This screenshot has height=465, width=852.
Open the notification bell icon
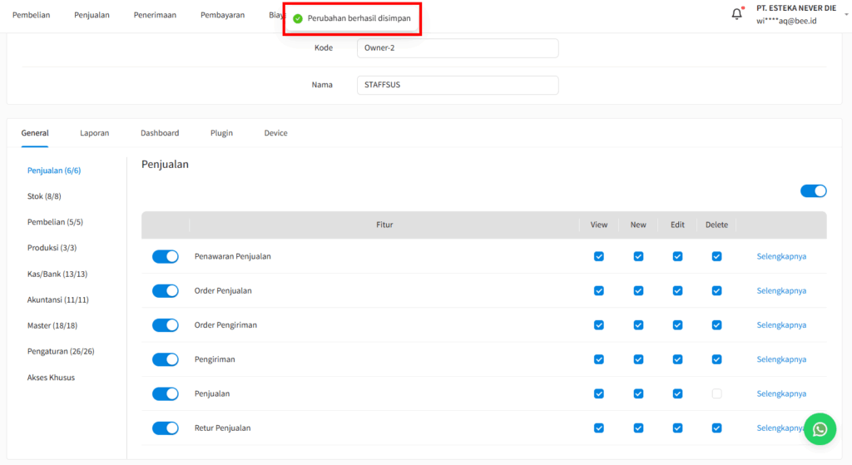(x=736, y=14)
